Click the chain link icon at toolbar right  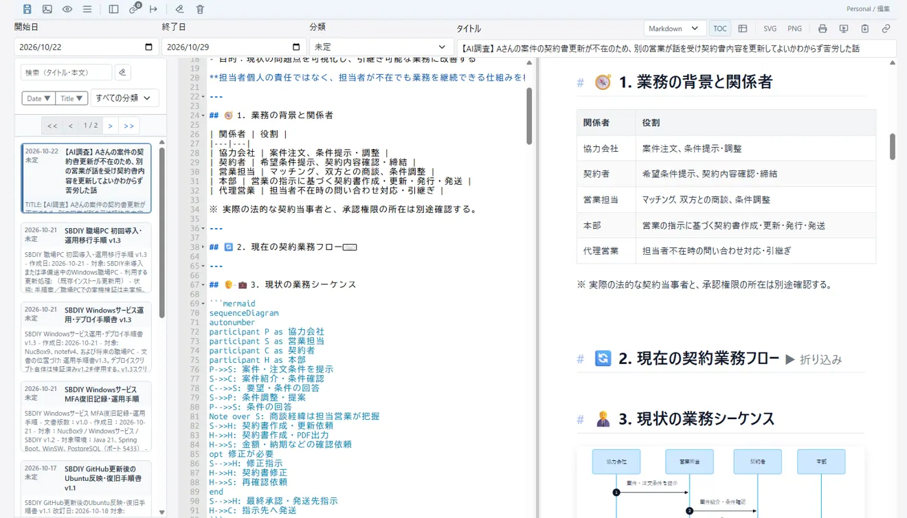[x=886, y=29]
